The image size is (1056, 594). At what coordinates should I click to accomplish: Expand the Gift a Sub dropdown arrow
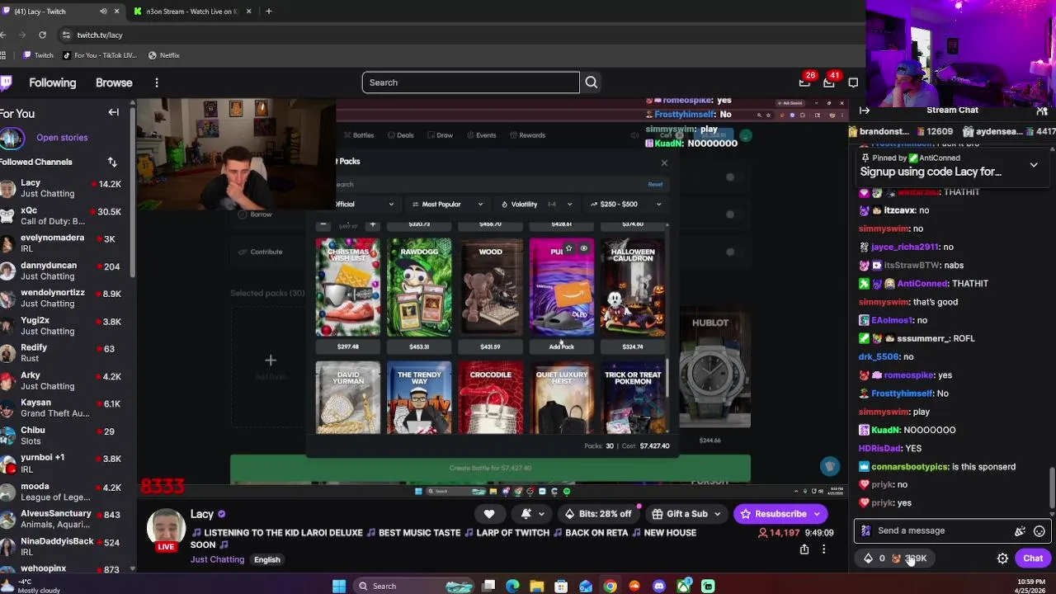point(717,514)
